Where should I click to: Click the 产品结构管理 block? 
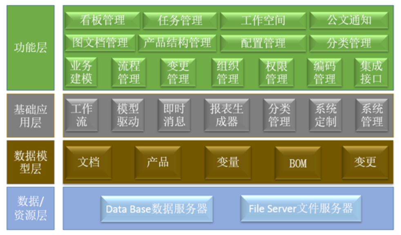pos(178,43)
